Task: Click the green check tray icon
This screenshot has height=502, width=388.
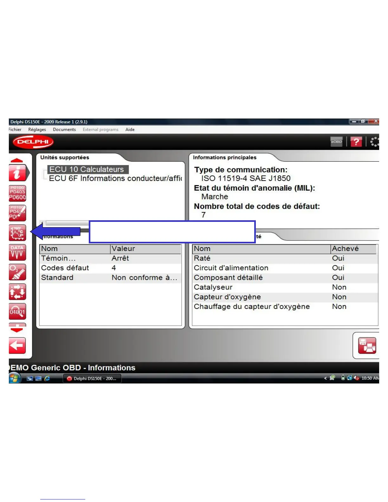Action: tap(332, 378)
